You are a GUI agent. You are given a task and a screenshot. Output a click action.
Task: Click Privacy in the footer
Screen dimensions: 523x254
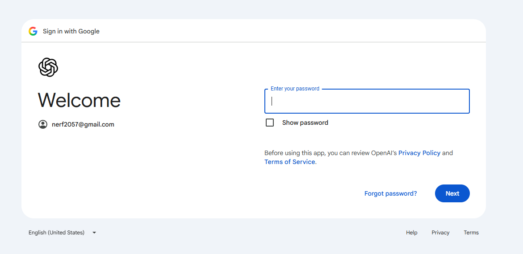pyautogui.click(x=440, y=233)
